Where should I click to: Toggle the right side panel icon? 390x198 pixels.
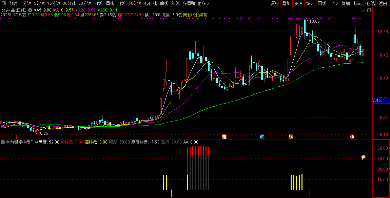click(369, 10)
